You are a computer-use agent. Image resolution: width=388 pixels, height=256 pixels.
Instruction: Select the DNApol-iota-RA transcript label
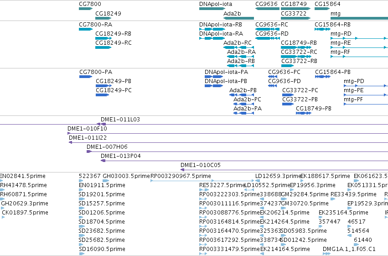[x=221, y=34]
